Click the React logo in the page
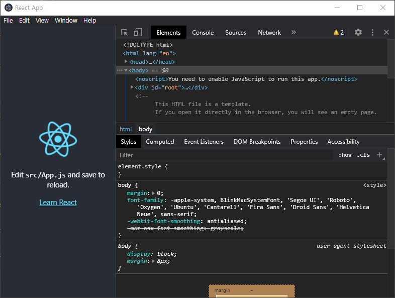Image resolution: width=395 pixels, height=298 pixels. 58,139
